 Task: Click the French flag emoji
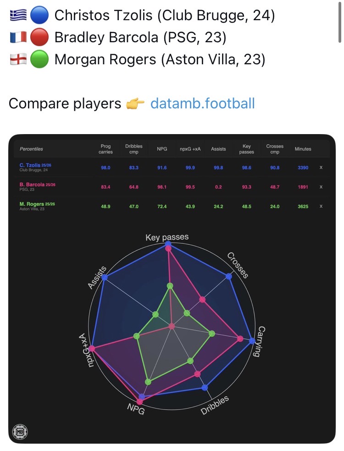pos(18,37)
